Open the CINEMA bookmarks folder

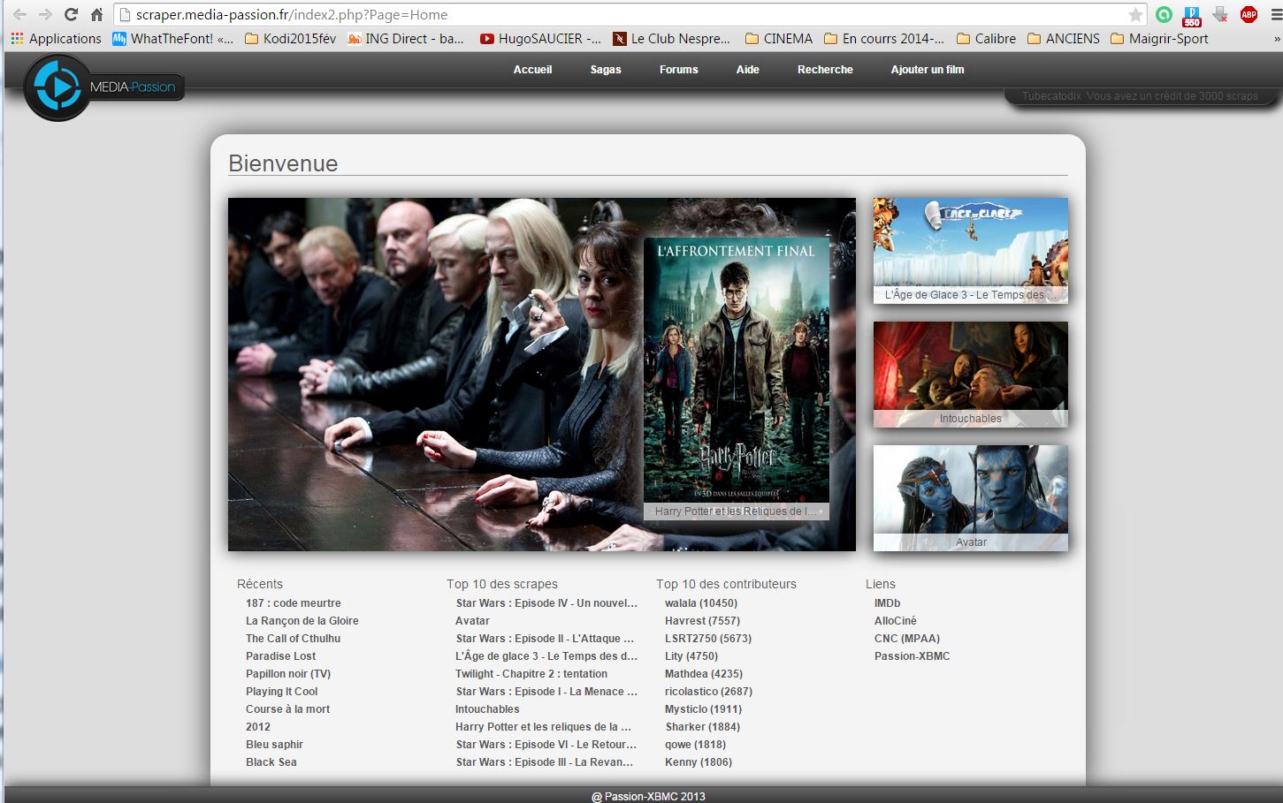778,39
